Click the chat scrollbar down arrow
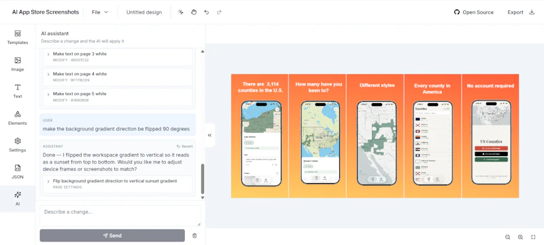This screenshot has width=544, height=245. pos(203,197)
